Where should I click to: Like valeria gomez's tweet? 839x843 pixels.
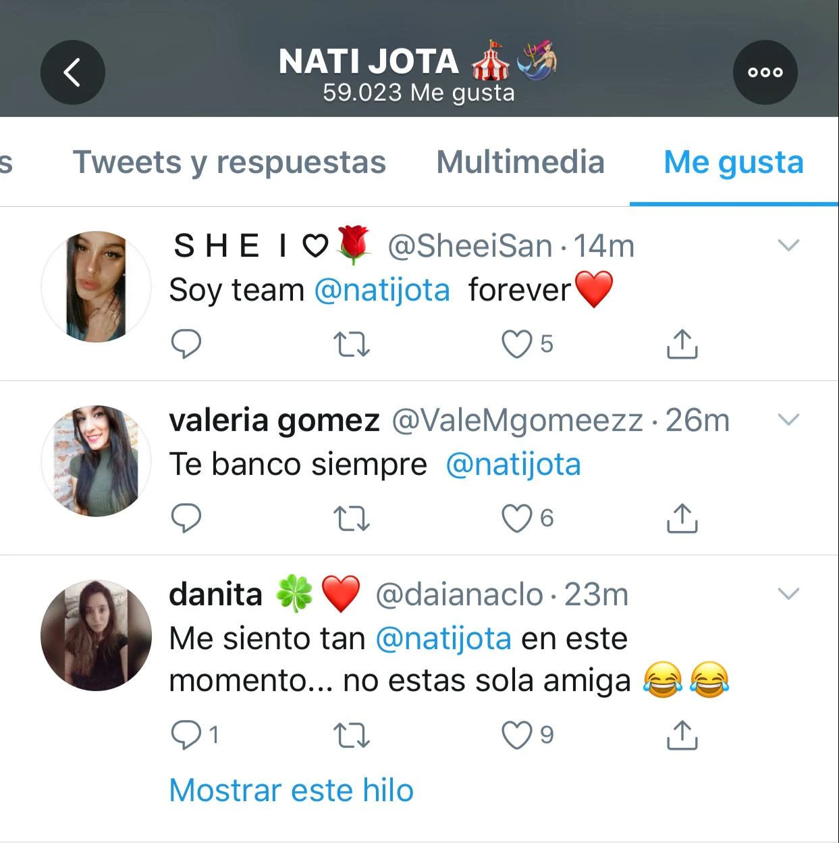point(517,518)
